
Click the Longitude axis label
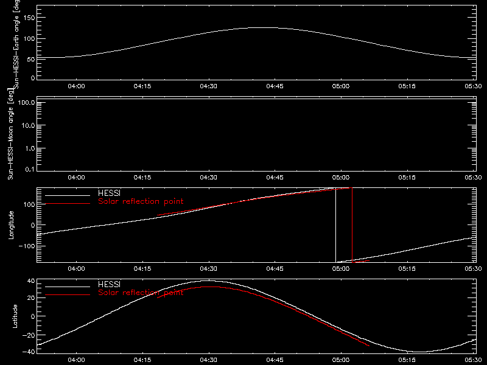[x=11, y=225]
